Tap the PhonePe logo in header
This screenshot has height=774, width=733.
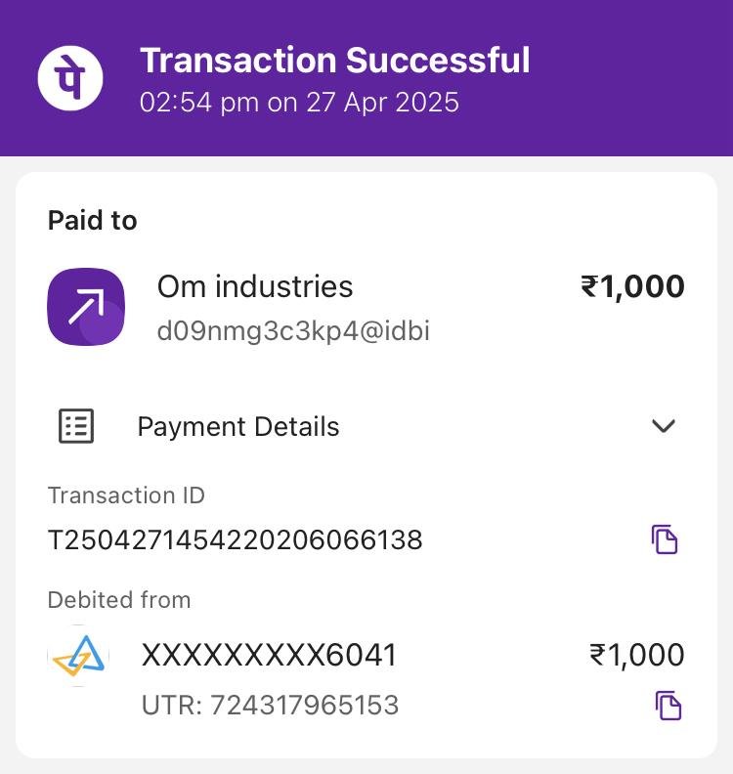coord(70,78)
